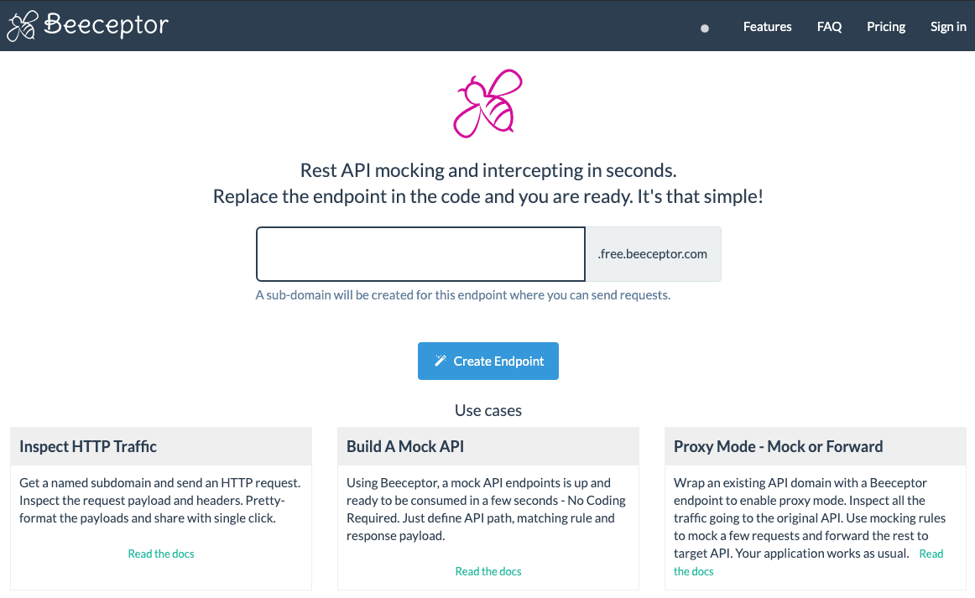Click the magic wand icon on Create Endpoint

pyautogui.click(x=441, y=361)
